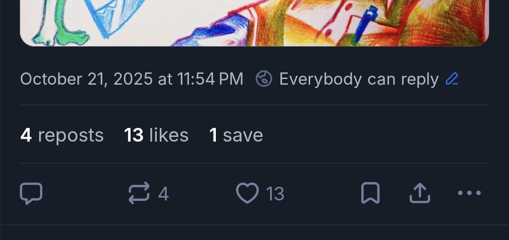
Task: Tap the repost arrows icon
Action: pos(139,193)
